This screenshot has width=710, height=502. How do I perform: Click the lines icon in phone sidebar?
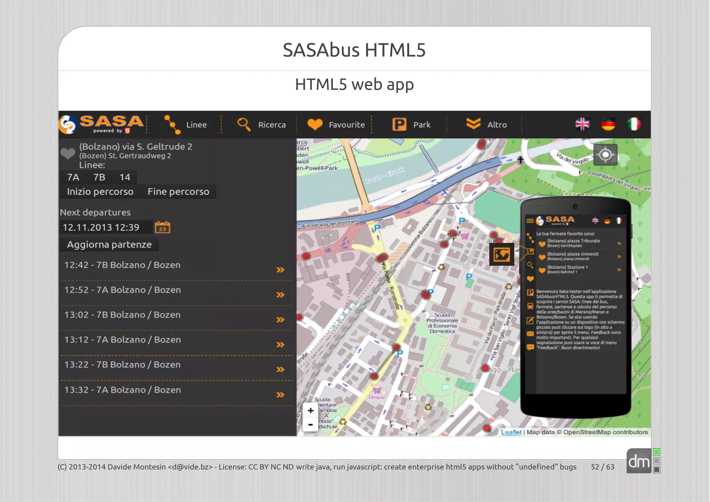(530, 238)
